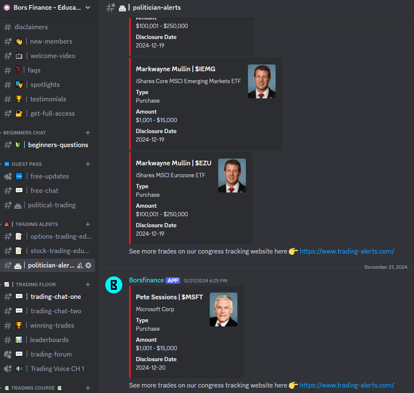414x393 pixels.
Task: Collapse the TRADING ALERTS category
Action: pyautogui.click(x=37, y=224)
